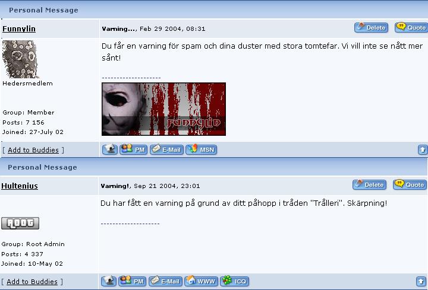Select 'Posts: 4 337' text
This screenshot has height=290, width=428.
[22, 254]
